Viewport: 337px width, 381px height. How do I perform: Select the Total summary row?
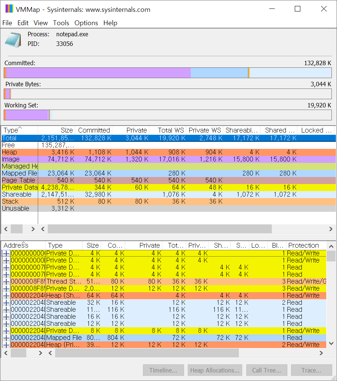tap(168, 138)
